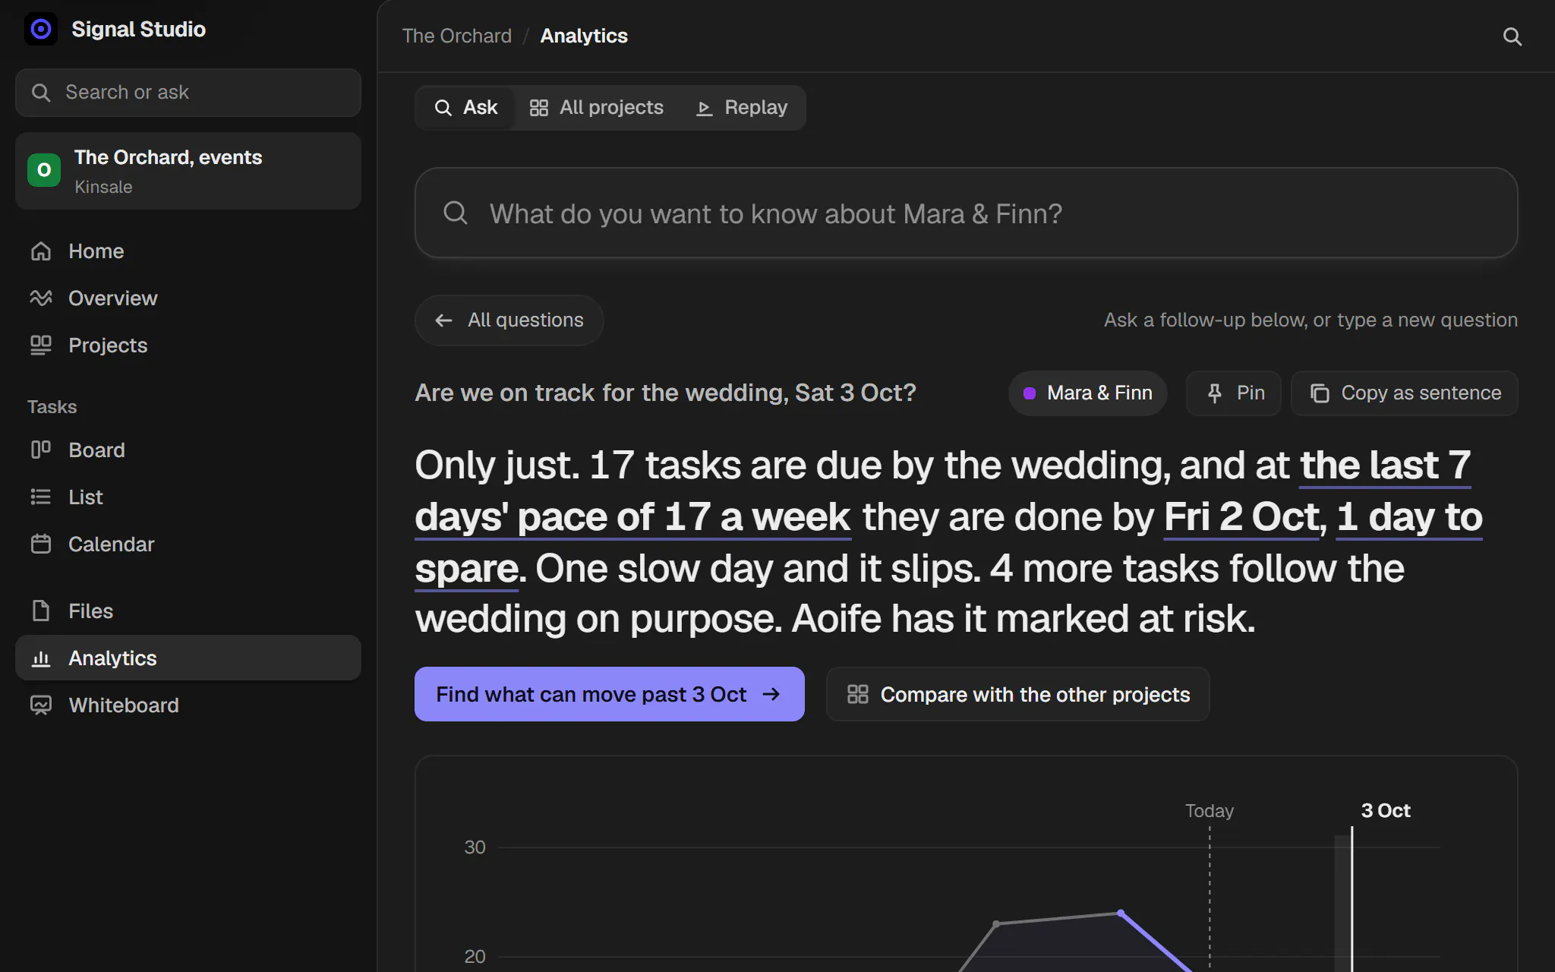Click the Today marker on the chart
Image resolution: width=1555 pixels, height=972 pixels.
tap(1210, 811)
